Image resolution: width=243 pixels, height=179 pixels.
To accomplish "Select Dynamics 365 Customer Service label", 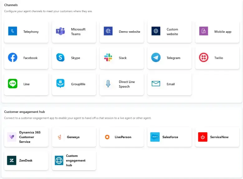I will [x=30, y=137].
